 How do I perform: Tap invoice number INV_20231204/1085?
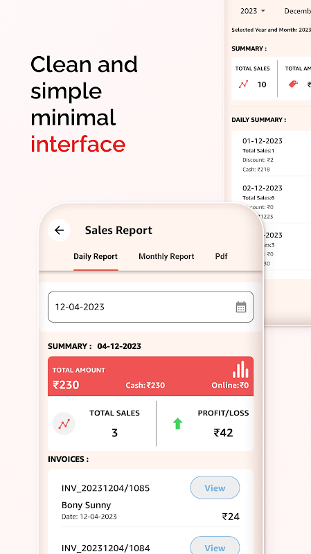(106, 488)
